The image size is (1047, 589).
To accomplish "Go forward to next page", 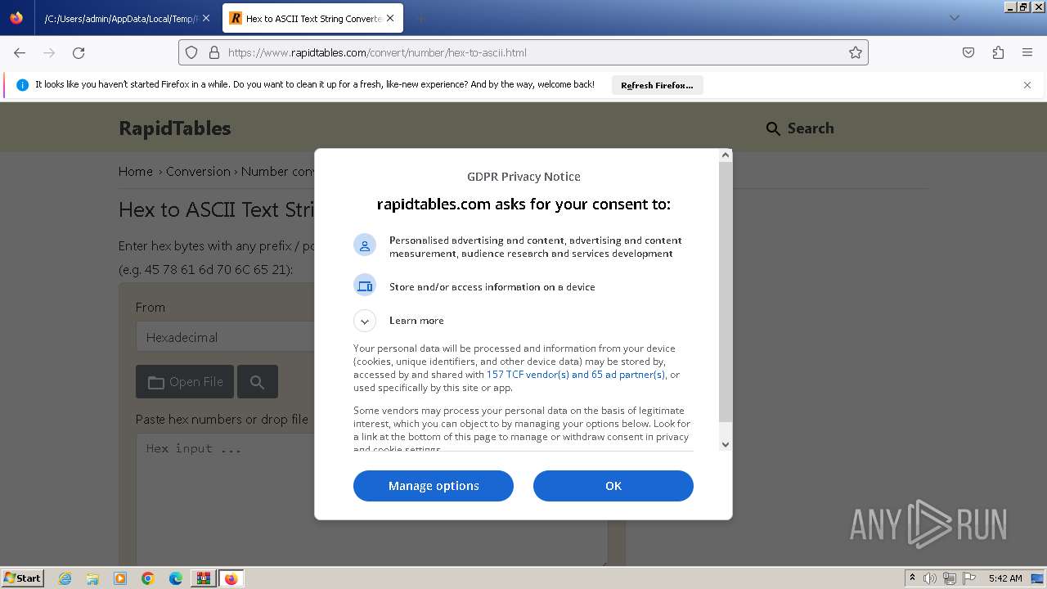I will click(49, 52).
